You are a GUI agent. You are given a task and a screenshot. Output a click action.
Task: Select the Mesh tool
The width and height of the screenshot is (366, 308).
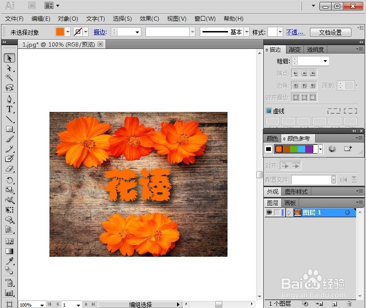point(9,241)
